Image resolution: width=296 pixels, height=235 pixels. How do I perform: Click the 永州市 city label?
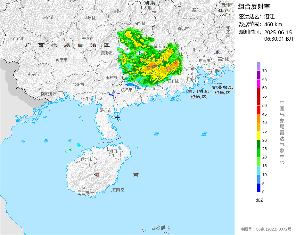149,8
